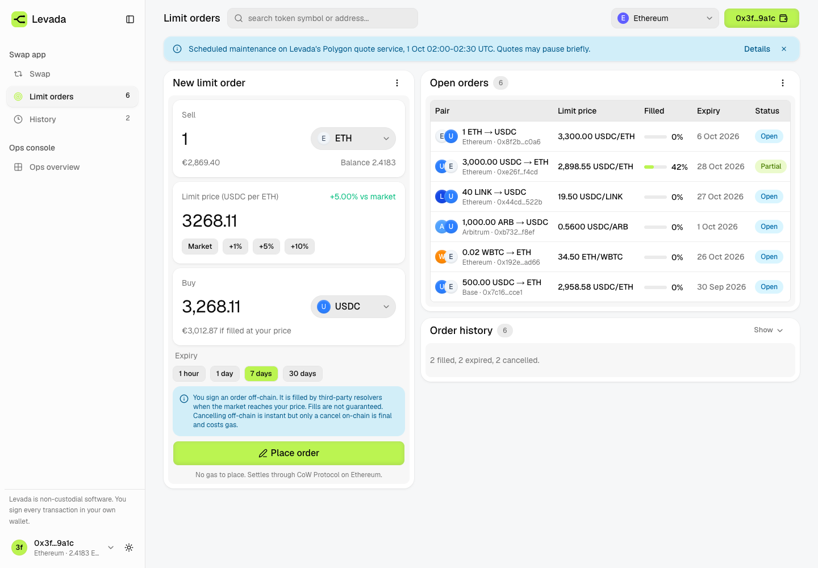Click token pair icon for 1,000.00 ARB → USDC
The height and width of the screenshot is (568, 818).
[446, 227]
